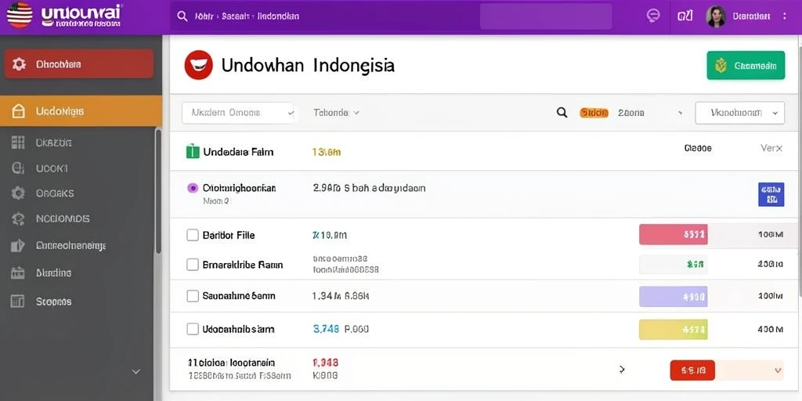Click the red round logo next to Undowhan Indongisia
Screen dimensions: 802x401
198,65
